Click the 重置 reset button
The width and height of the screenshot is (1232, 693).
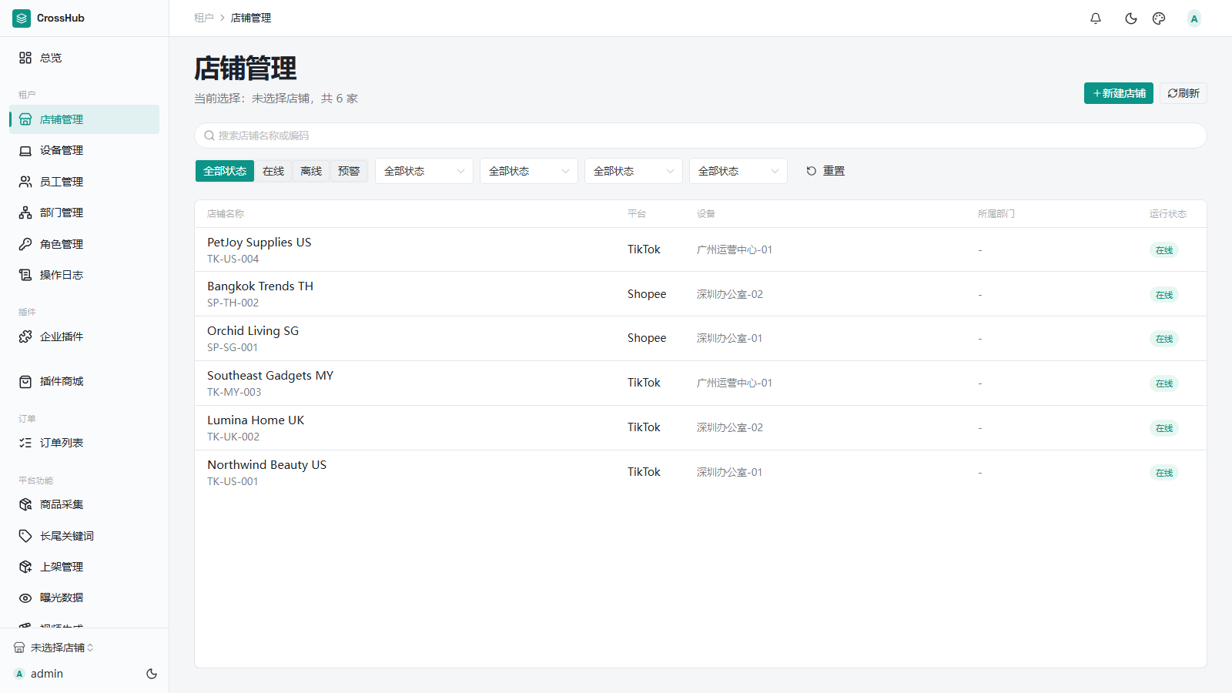coord(825,171)
